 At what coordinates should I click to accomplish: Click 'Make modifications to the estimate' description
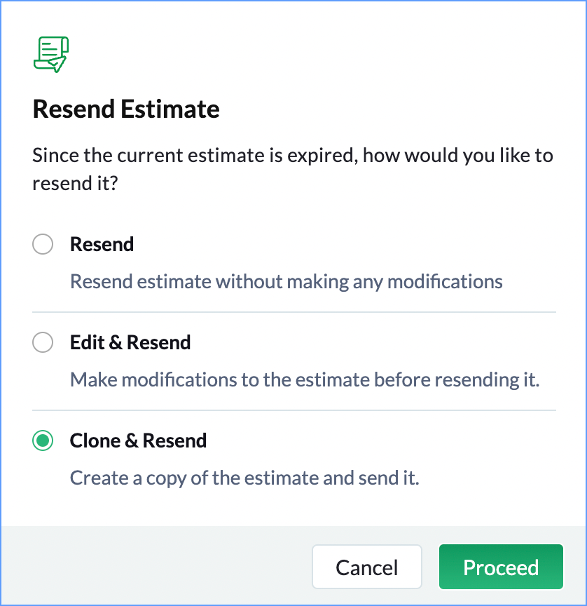pos(305,380)
